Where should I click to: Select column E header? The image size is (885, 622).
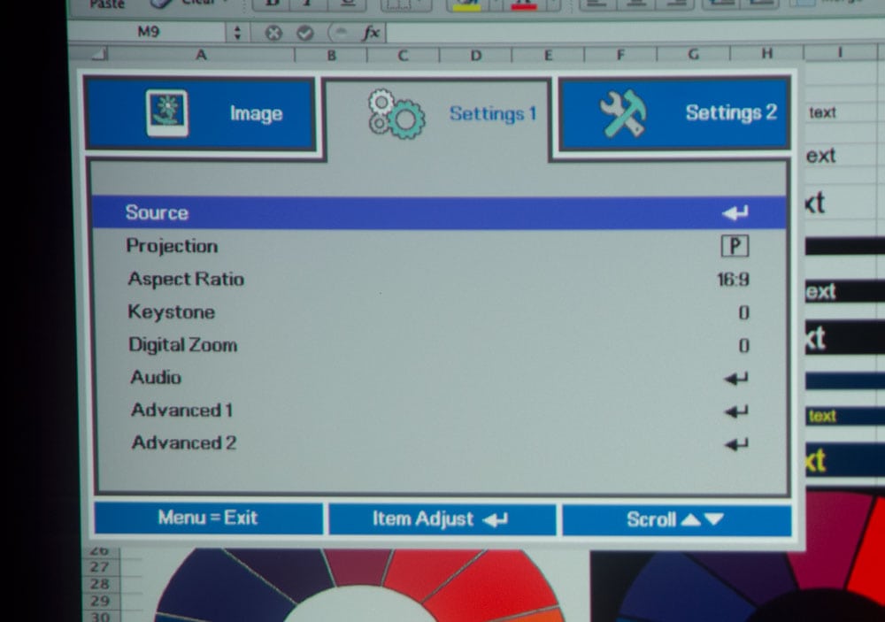[x=548, y=55]
